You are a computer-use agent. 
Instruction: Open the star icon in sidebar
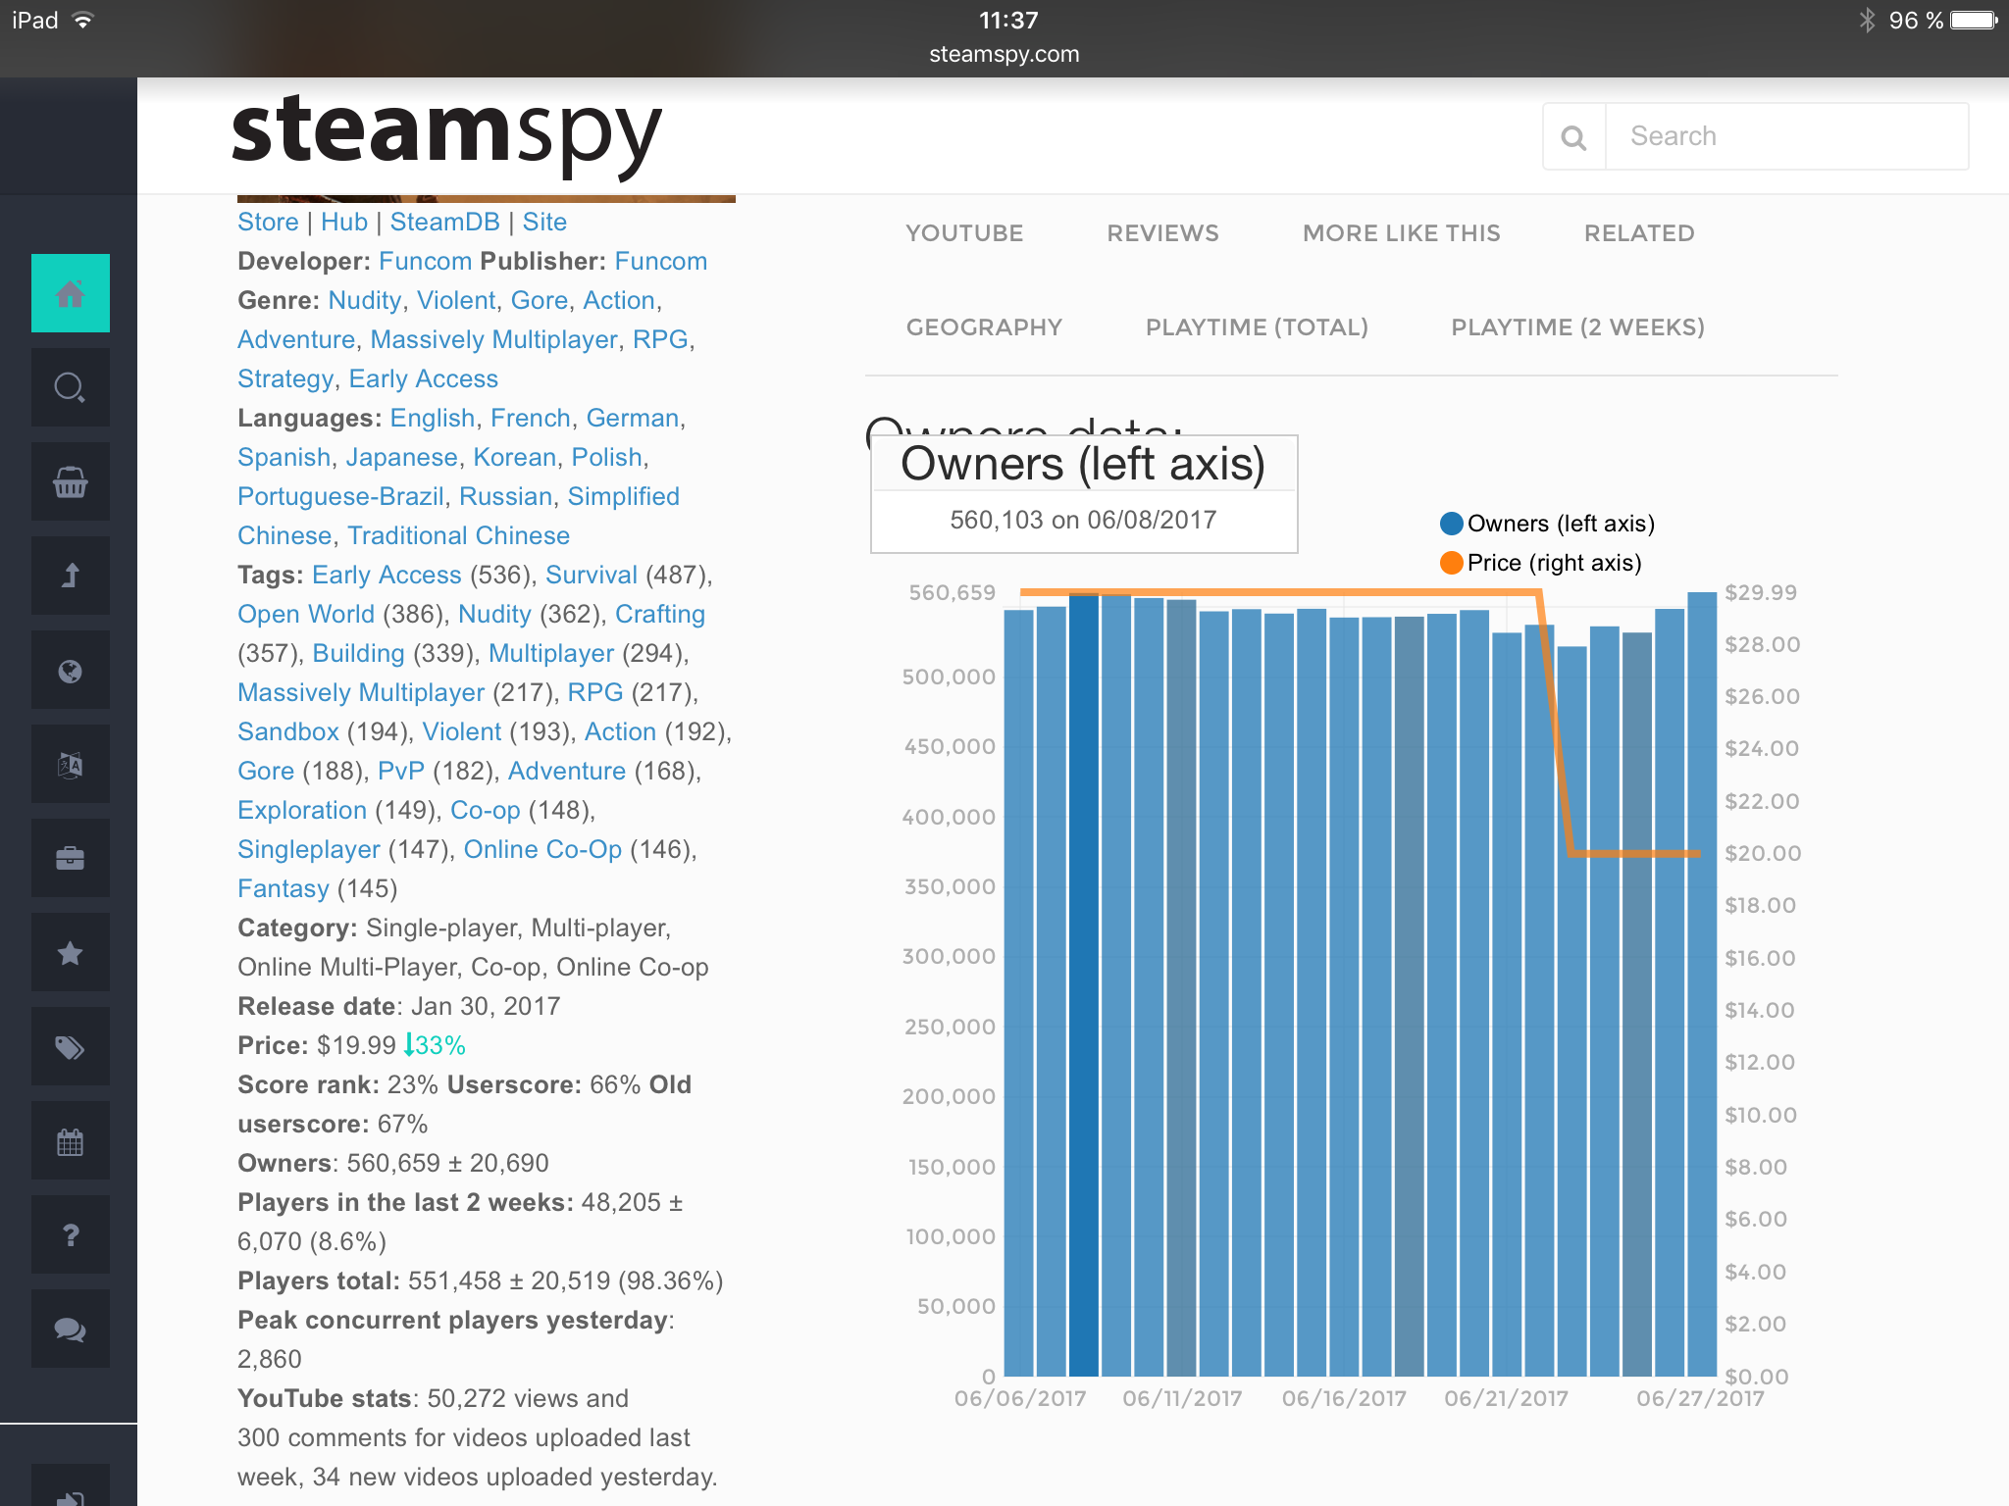coord(70,952)
